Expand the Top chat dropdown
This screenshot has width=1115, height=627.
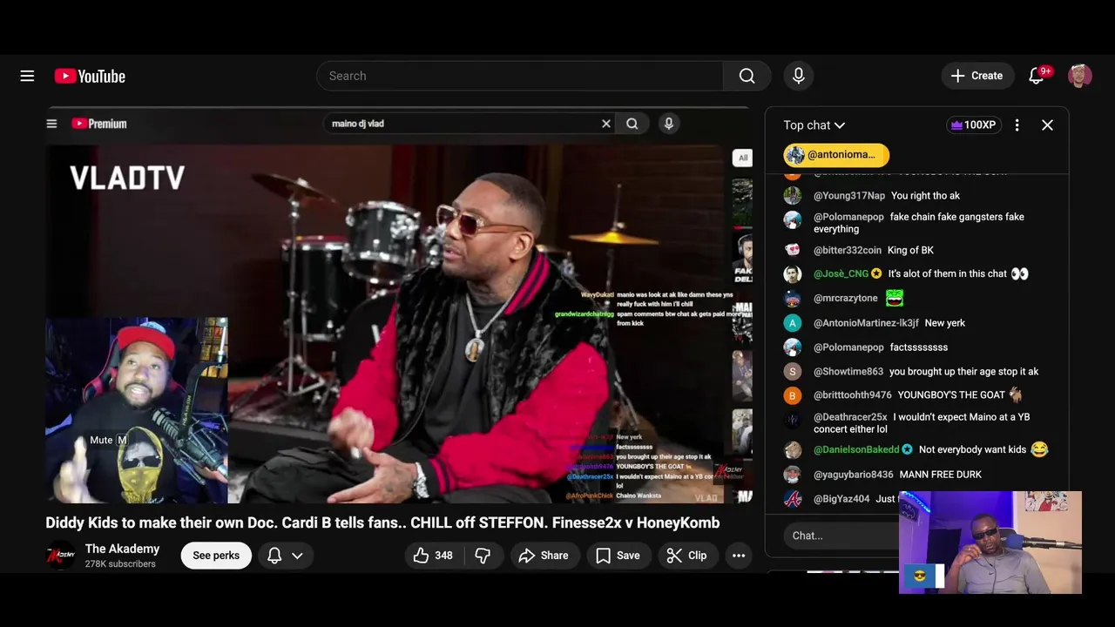tap(814, 125)
